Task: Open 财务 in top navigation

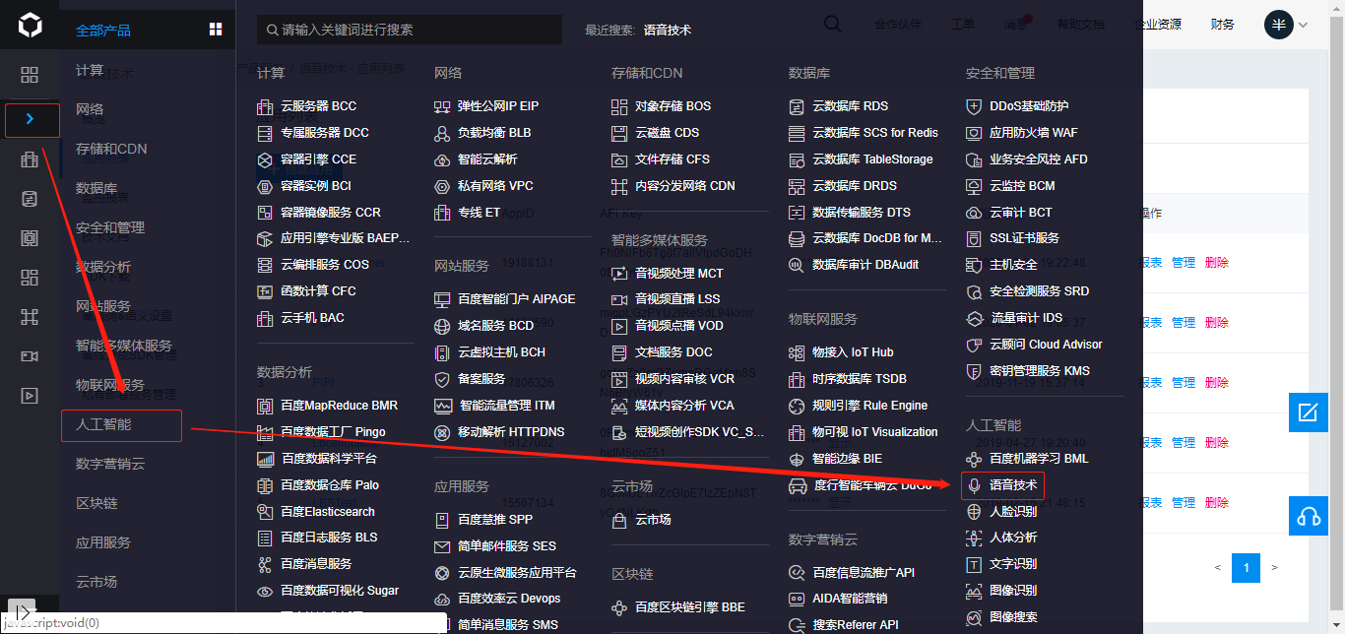Action: point(1223,25)
